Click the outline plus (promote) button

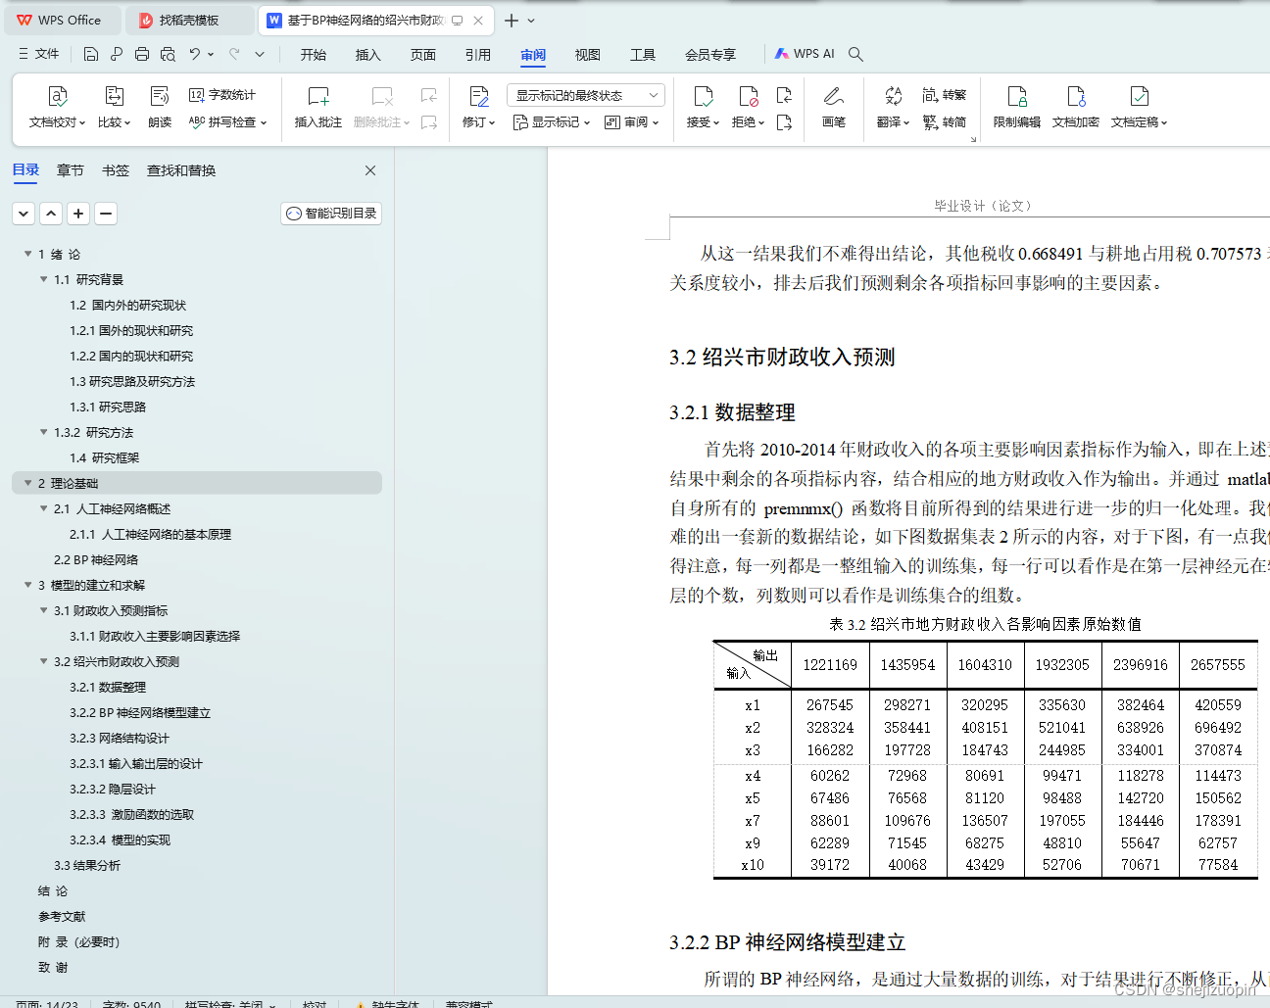coord(79,213)
